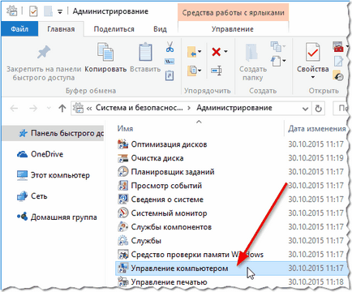Click the Paste clipboard icon
The image size is (352, 292).
click(145, 52)
